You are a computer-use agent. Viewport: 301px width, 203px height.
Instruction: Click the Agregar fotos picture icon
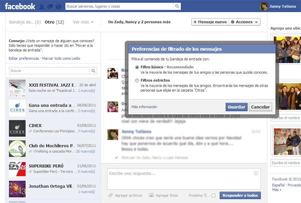click(x=152, y=195)
